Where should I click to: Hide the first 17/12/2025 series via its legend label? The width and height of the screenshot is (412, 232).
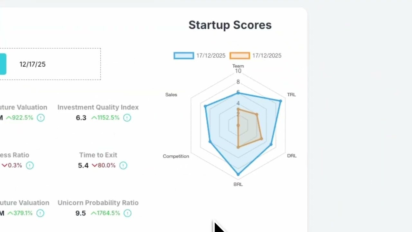coord(211,55)
